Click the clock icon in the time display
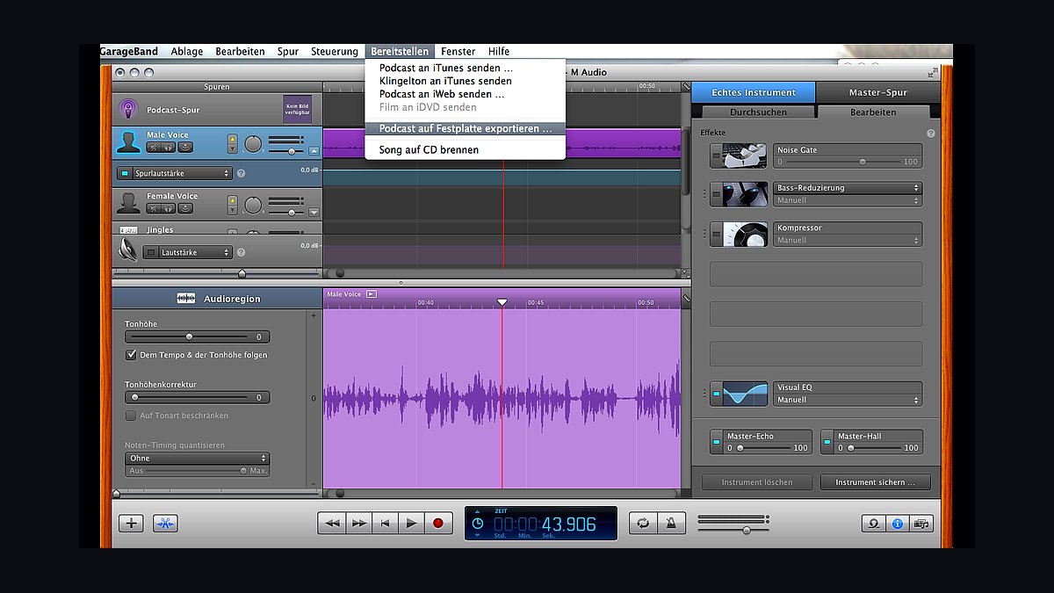This screenshot has height=593, width=1054. coord(477,524)
